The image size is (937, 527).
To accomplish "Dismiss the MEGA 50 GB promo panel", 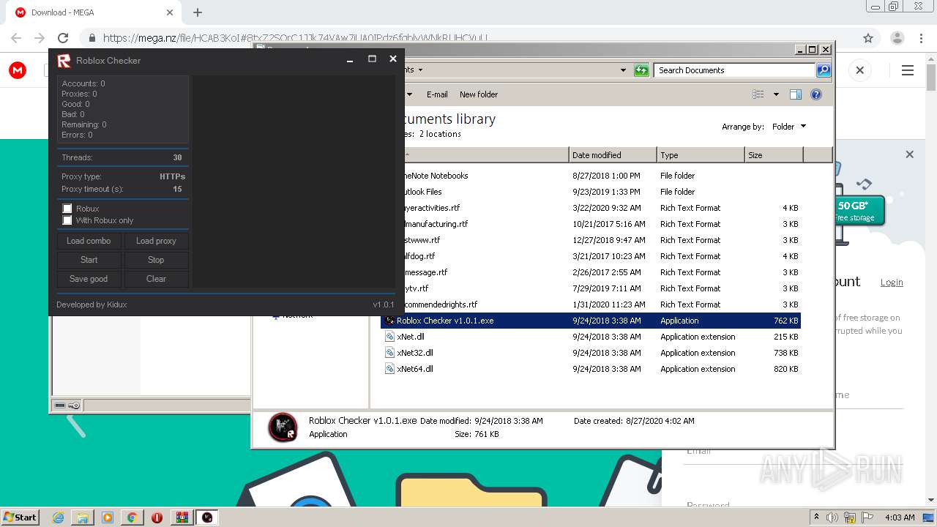I will [x=910, y=154].
